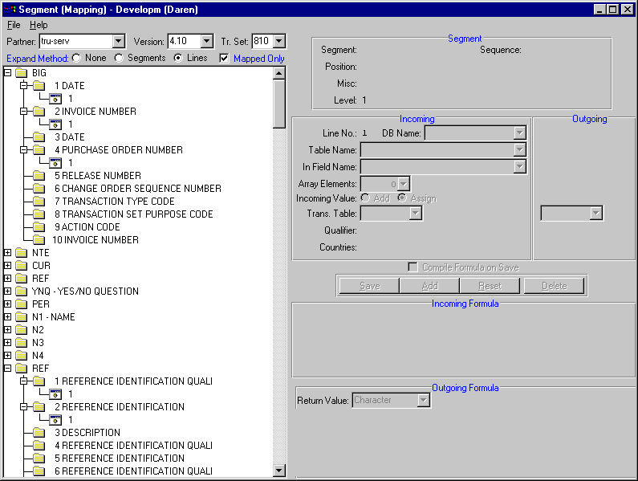638x481 pixels.
Task: Click the tree scrollbar down arrow
Action: (x=279, y=471)
